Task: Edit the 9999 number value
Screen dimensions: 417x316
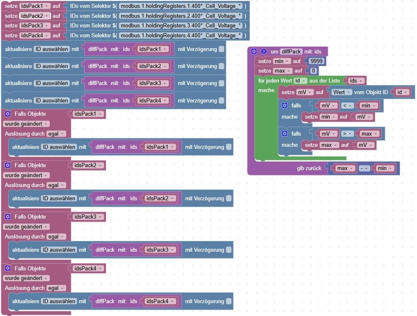Action: coord(316,61)
